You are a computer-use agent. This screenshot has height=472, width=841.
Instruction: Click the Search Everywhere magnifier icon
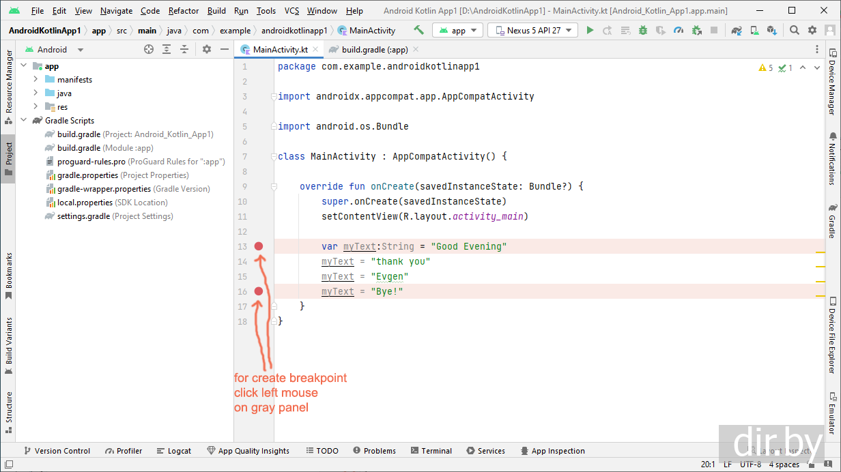click(795, 30)
